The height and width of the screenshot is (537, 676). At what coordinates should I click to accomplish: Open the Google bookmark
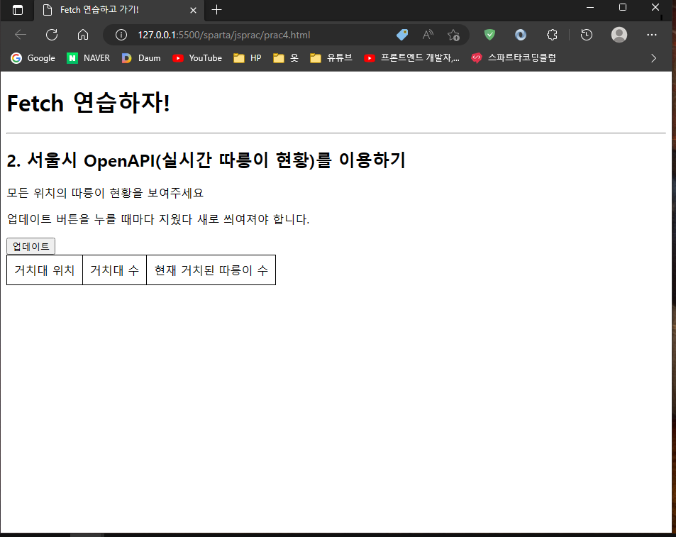(33, 58)
